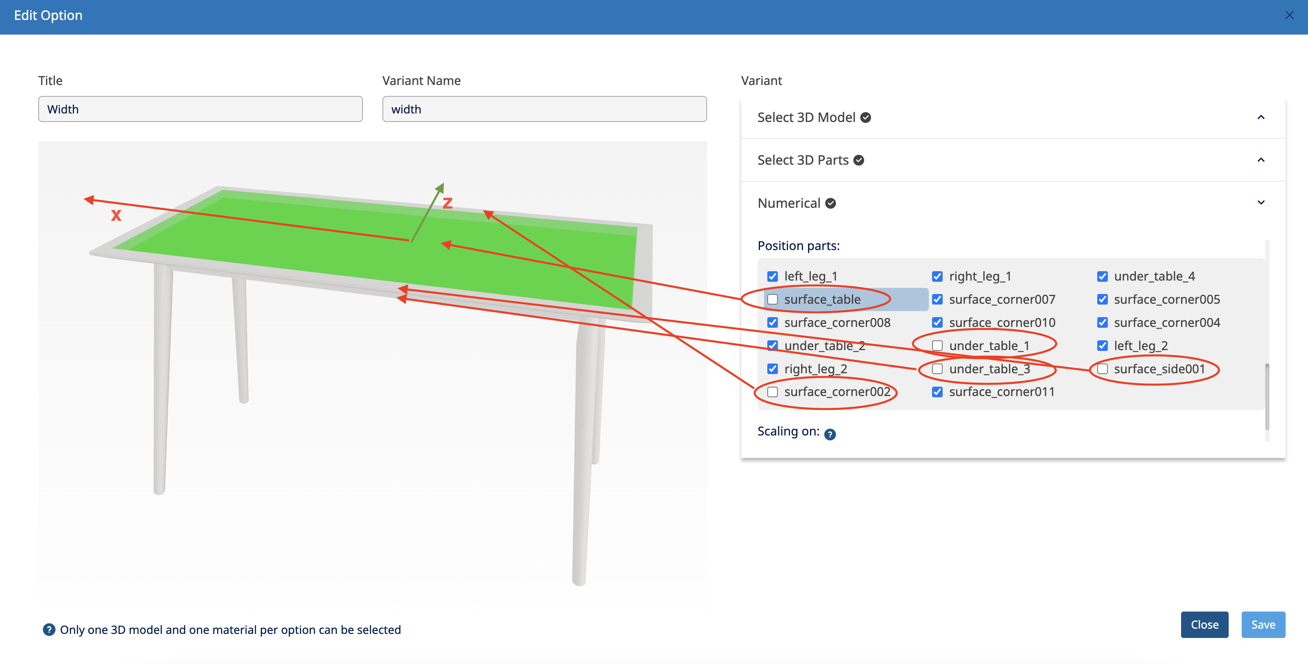The height and width of the screenshot is (664, 1308).
Task: Expand the Select 3D Model chevron
Action: 1261,118
